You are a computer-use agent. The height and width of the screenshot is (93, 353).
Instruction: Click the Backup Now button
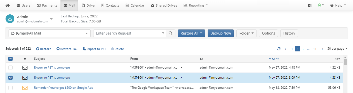(221, 33)
